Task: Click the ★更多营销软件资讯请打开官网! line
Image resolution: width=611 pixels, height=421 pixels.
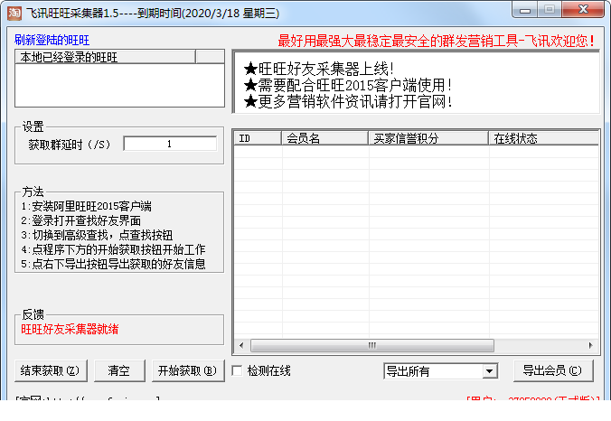Action: pyautogui.click(x=348, y=102)
